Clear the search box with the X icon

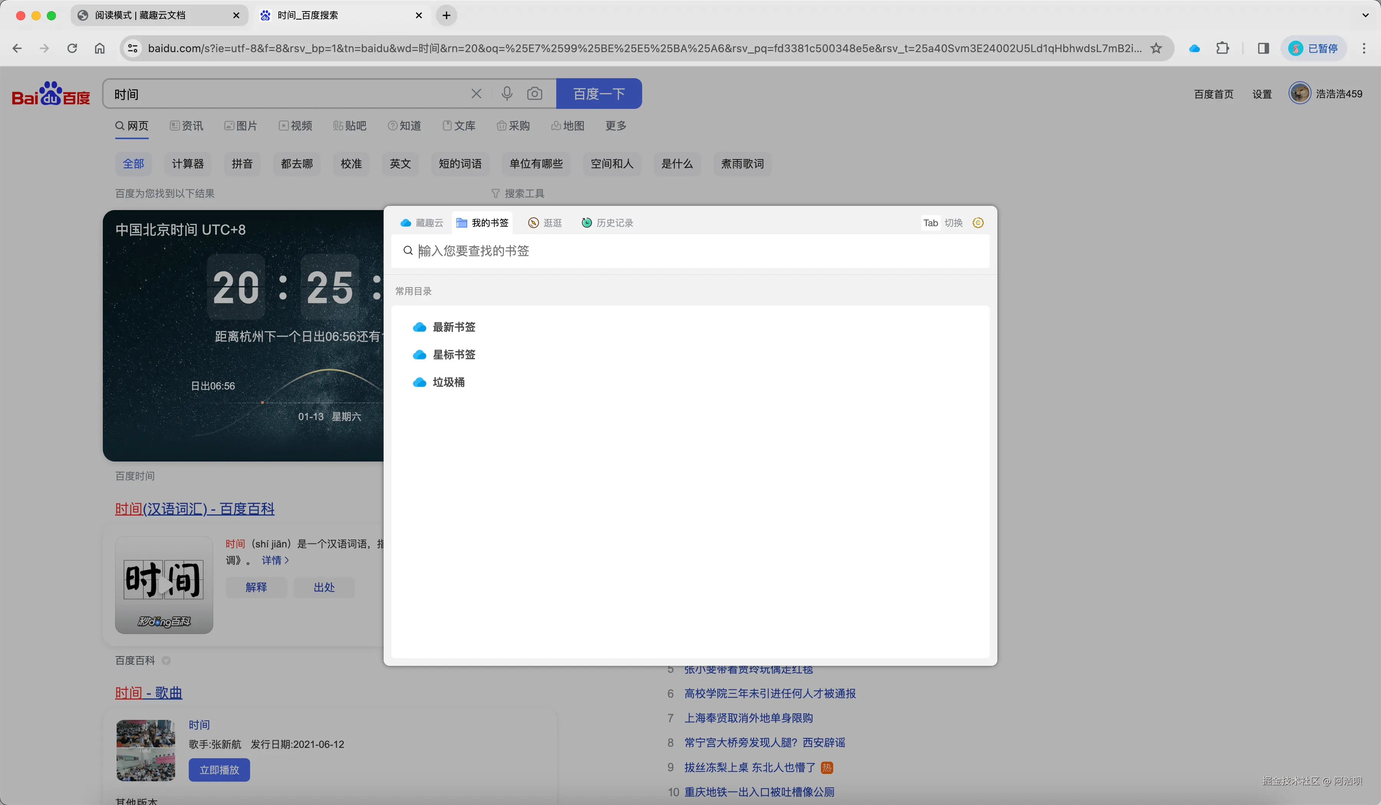coord(476,93)
